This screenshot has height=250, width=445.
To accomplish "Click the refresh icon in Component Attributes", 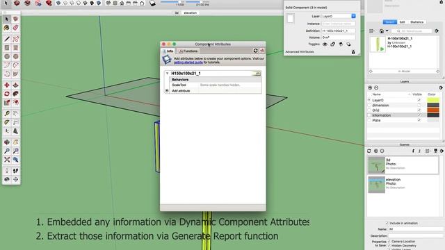I will [255, 51].
